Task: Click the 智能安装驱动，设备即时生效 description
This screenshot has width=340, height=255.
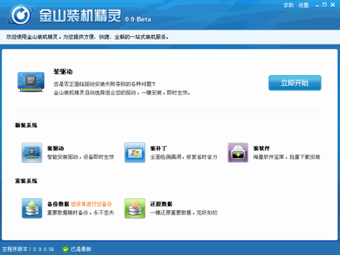Action: coord(81,157)
